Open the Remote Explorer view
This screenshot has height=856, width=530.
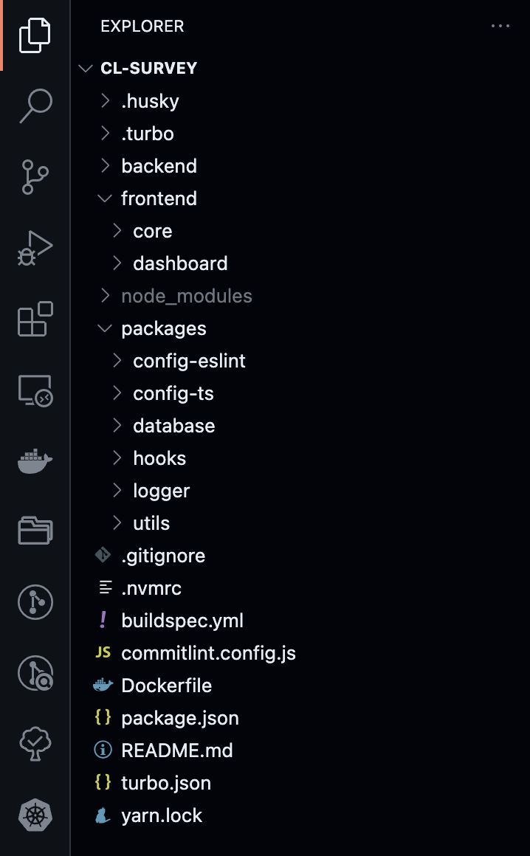coord(35,390)
